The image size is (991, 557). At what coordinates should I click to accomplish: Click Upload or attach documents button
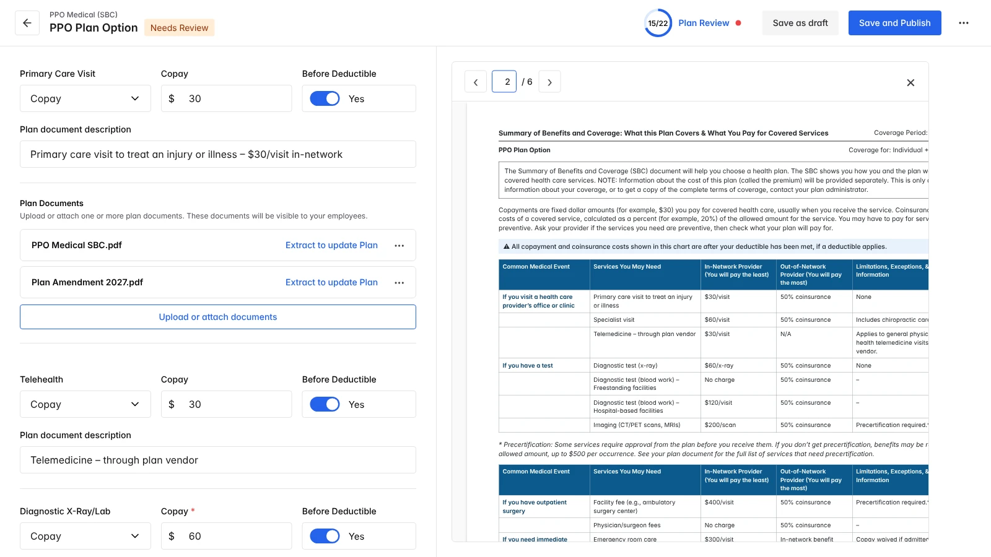pyautogui.click(x=218, y=317)
